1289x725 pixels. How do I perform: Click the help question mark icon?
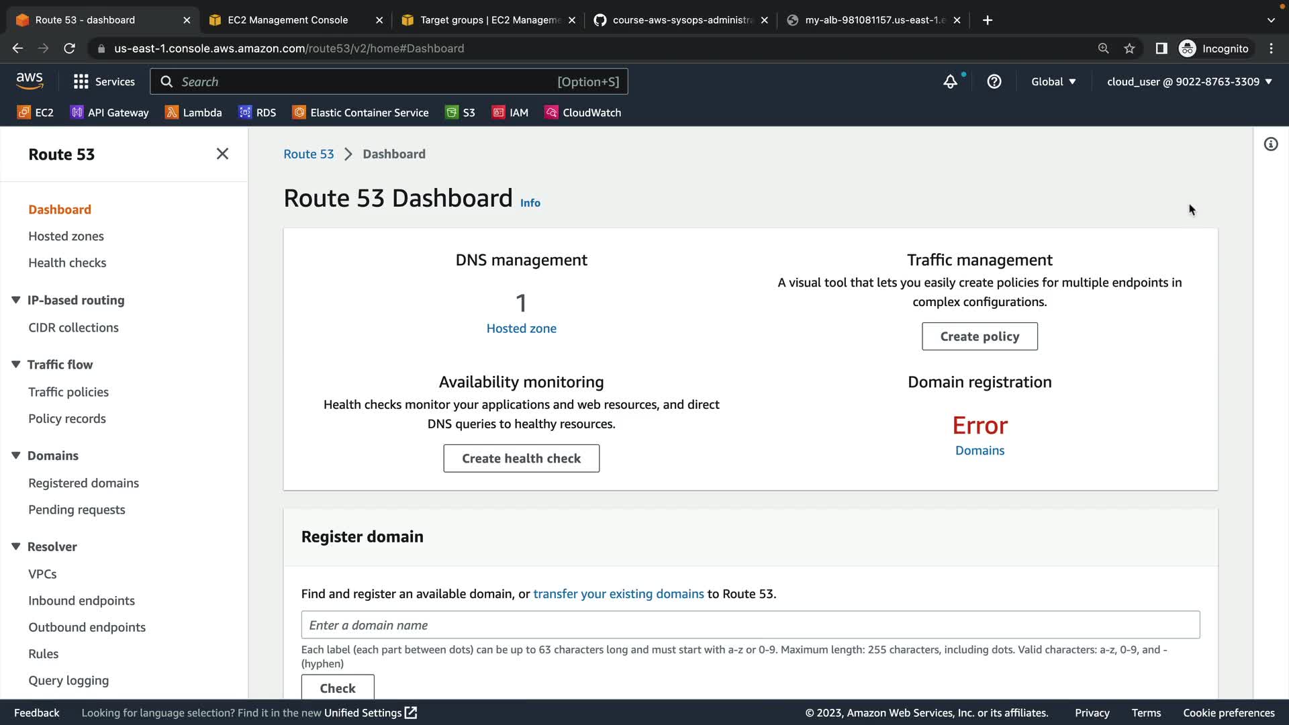(994, 82)
